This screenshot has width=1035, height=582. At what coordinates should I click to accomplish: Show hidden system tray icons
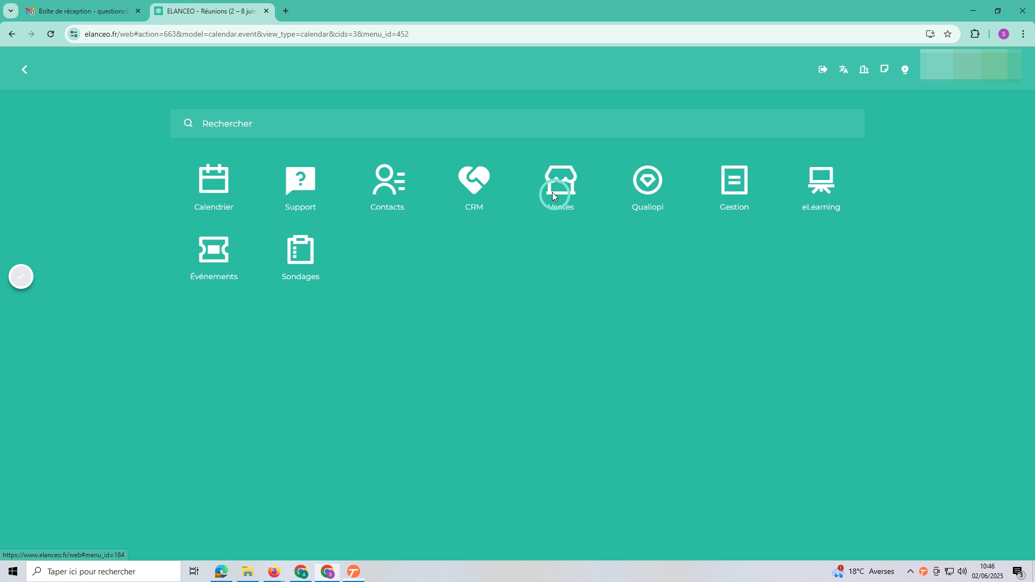point(910,571)
